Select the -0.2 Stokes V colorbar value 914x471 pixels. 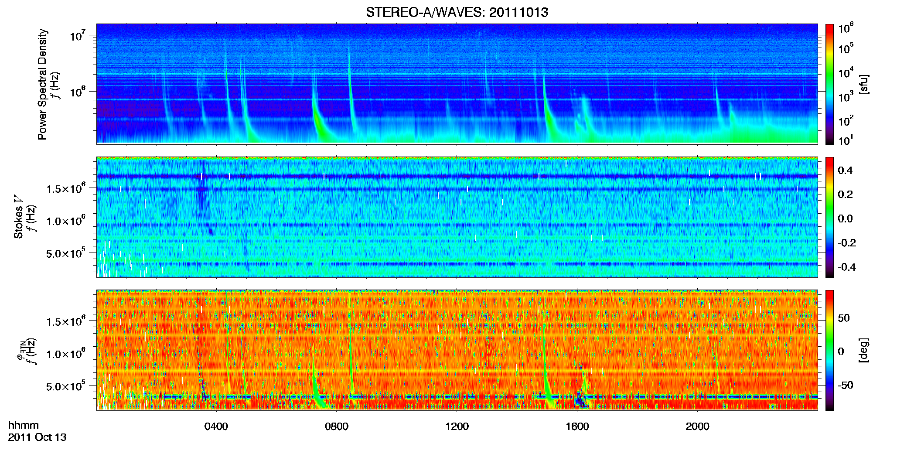847,243
